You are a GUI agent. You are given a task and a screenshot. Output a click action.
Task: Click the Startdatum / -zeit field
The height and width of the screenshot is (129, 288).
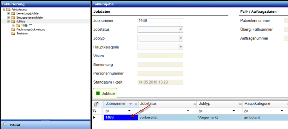coord(160,82)
